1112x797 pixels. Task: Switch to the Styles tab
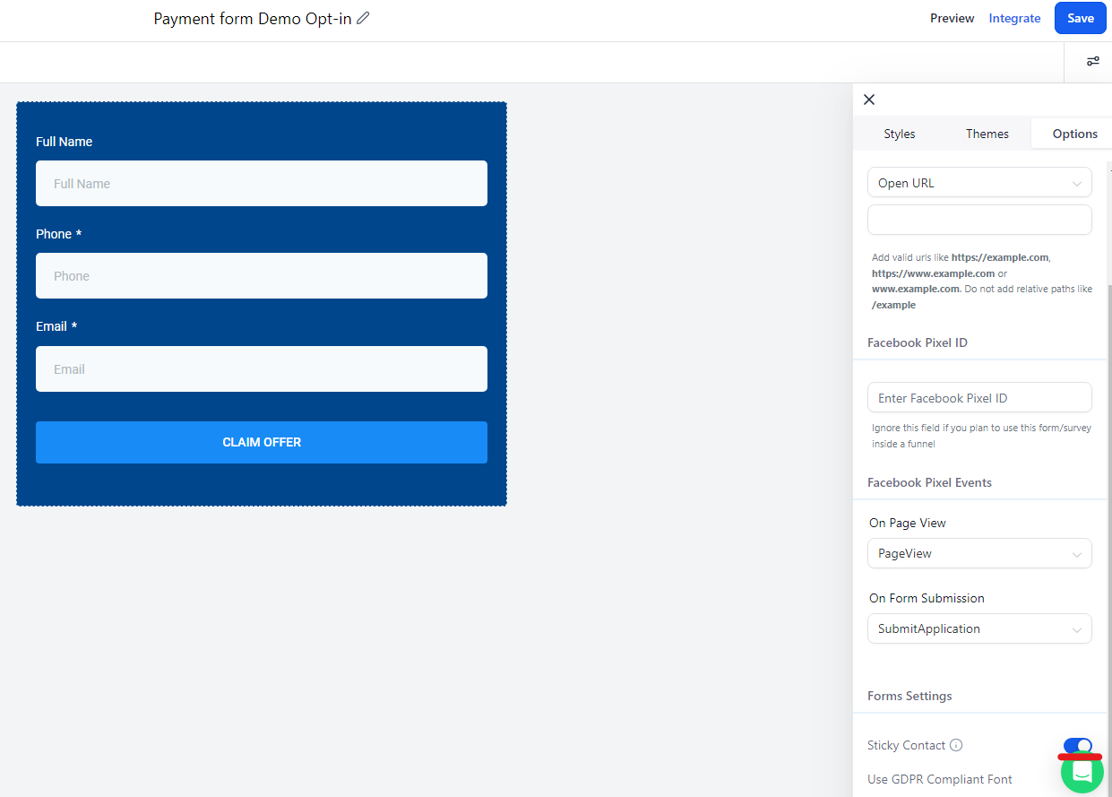coord(899,134)
